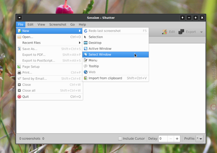Click the folder icon beside Open...
The image size is (217, 153).
(x=19, y=37)
